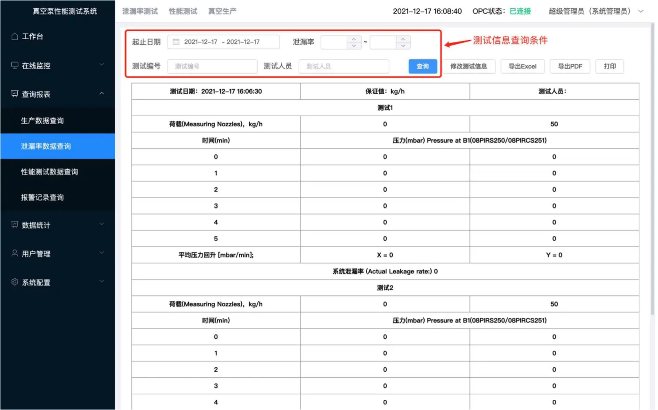
Task: Export results with 导出PDF button
Action: pos(570,66)
